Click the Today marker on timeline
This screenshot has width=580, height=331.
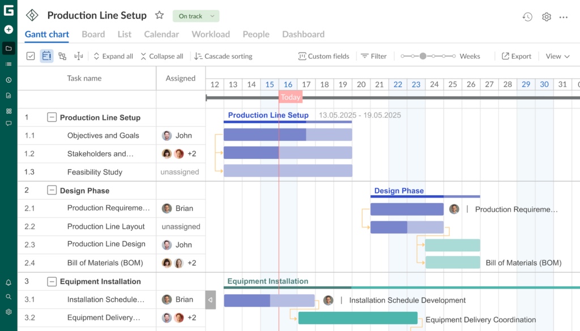(291, 97)
